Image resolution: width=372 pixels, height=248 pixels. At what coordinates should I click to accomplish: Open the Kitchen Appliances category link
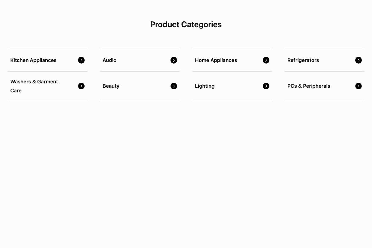[33, 60]
